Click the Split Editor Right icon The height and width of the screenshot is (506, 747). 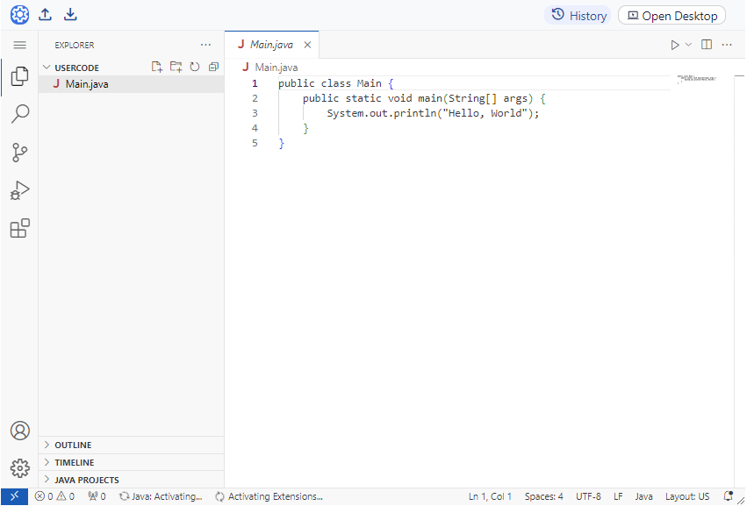[707, 45]
